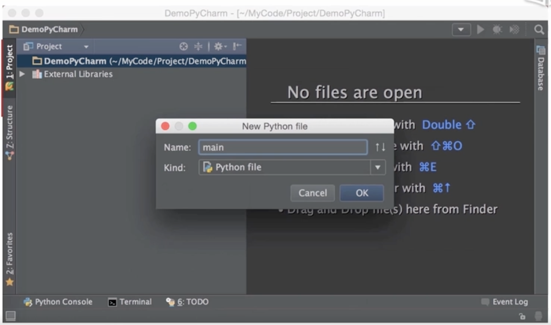Click the Debug bug icon
Viewport: 551px width, 325px height.
pyautogui.click(x=497, y=29)
